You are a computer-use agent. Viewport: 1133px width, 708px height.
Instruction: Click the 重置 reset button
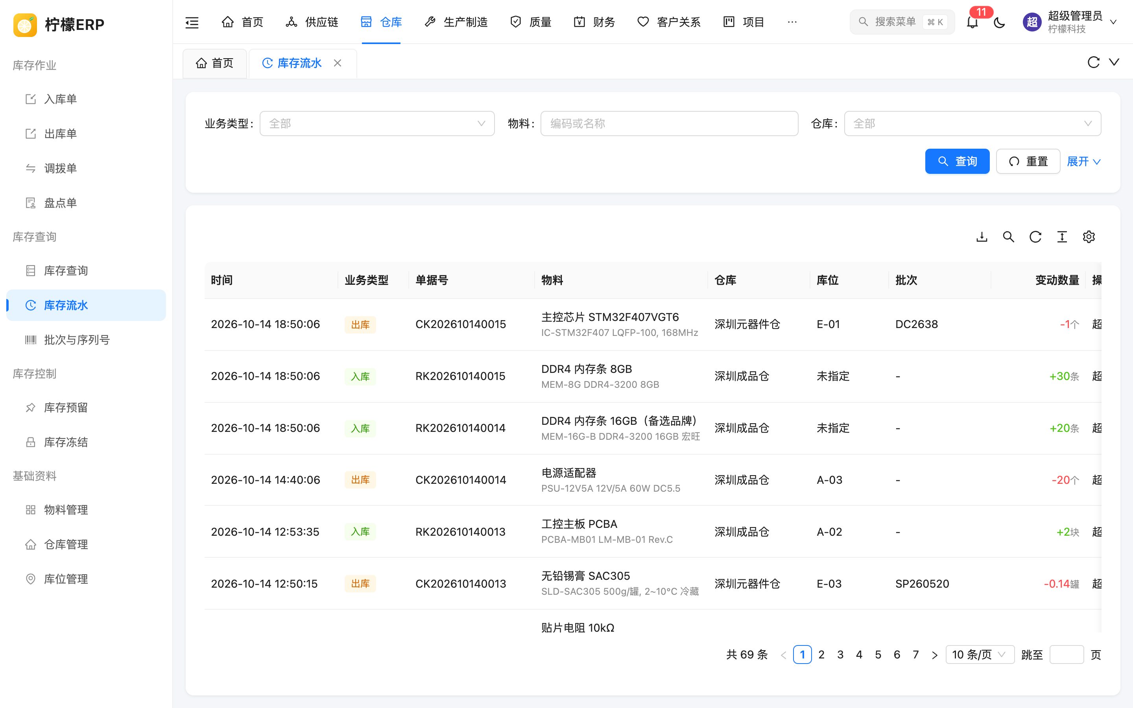(x=1028, y=162)
